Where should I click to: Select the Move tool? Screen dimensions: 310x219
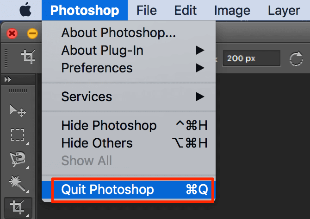point(18,110)
